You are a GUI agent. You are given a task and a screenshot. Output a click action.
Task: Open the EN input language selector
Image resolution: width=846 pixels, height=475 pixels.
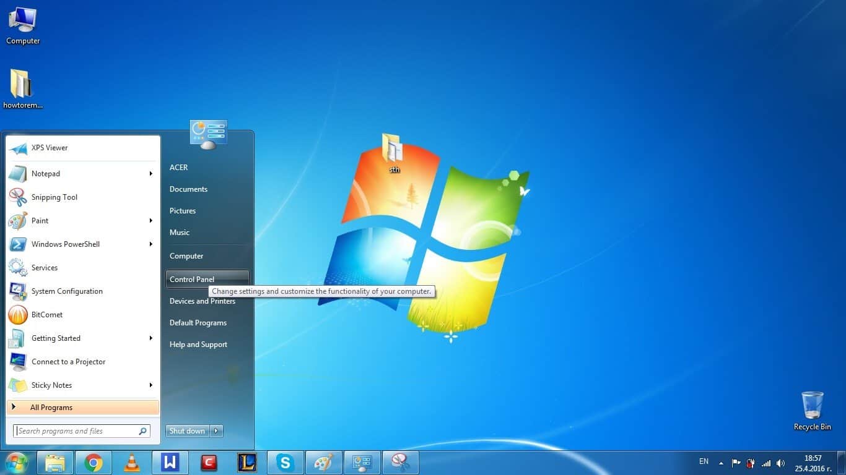[704, 461]
